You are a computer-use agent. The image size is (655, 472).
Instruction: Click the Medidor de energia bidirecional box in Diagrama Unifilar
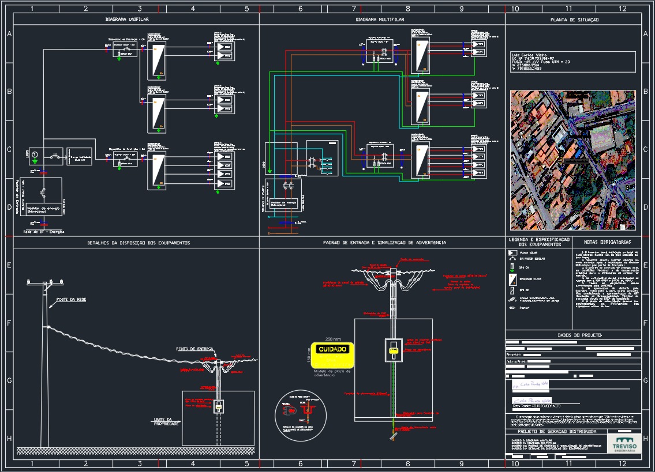[43, 210]
